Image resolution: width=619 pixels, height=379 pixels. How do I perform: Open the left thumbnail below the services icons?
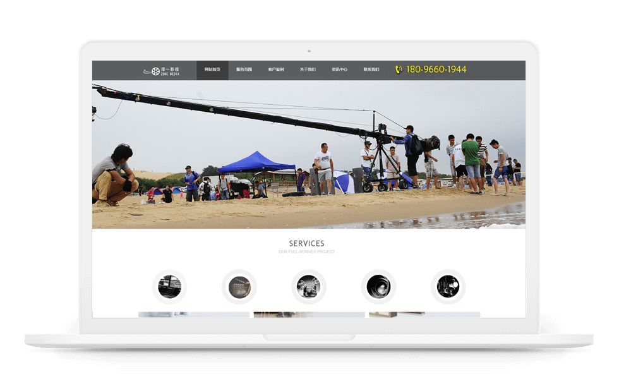coord(194,314)
